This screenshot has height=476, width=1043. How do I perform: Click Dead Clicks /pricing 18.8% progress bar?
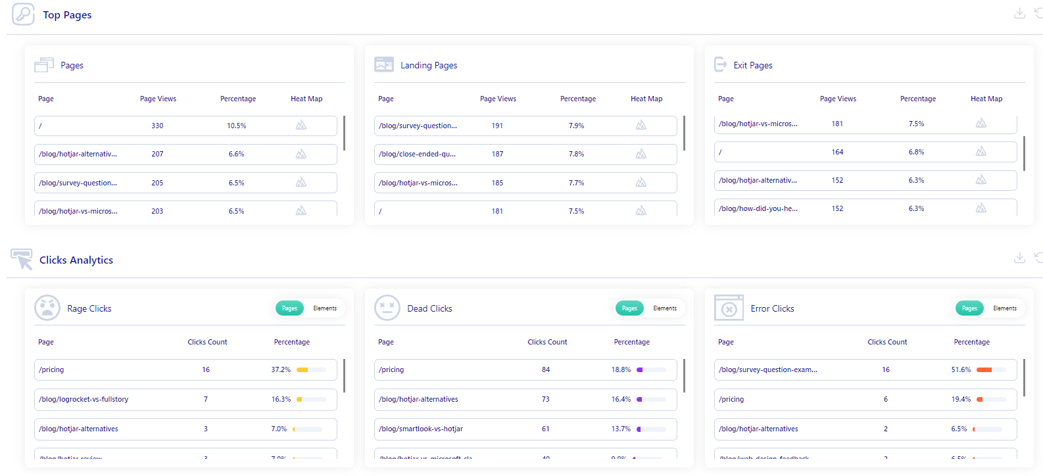tap(651, 369)
